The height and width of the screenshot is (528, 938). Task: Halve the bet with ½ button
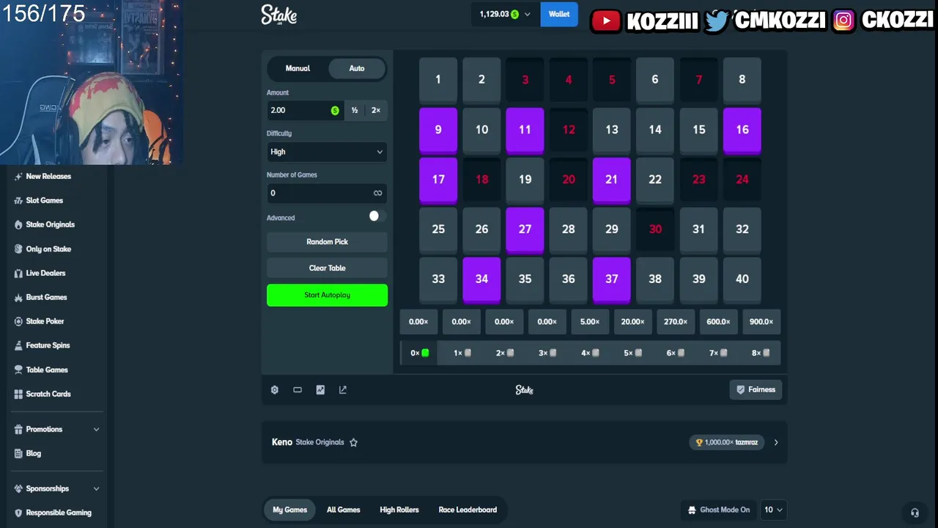point(355,110)
